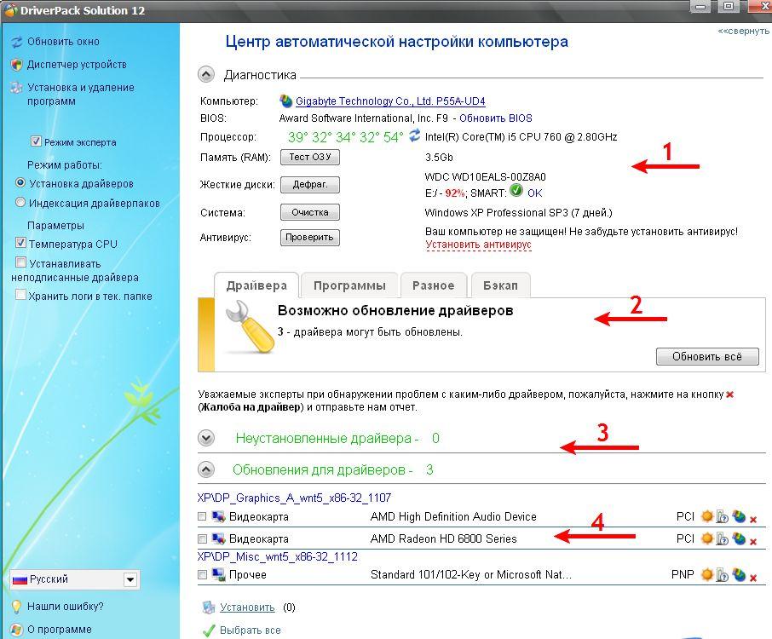This screenshot has height=639, width=772.
Task: Report AMD High Definition Audio driver with red X
Action: point(752,519)
